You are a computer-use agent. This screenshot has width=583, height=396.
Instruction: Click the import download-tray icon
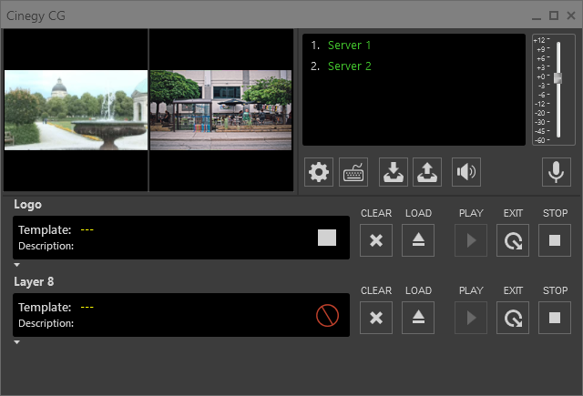point(393,172)
